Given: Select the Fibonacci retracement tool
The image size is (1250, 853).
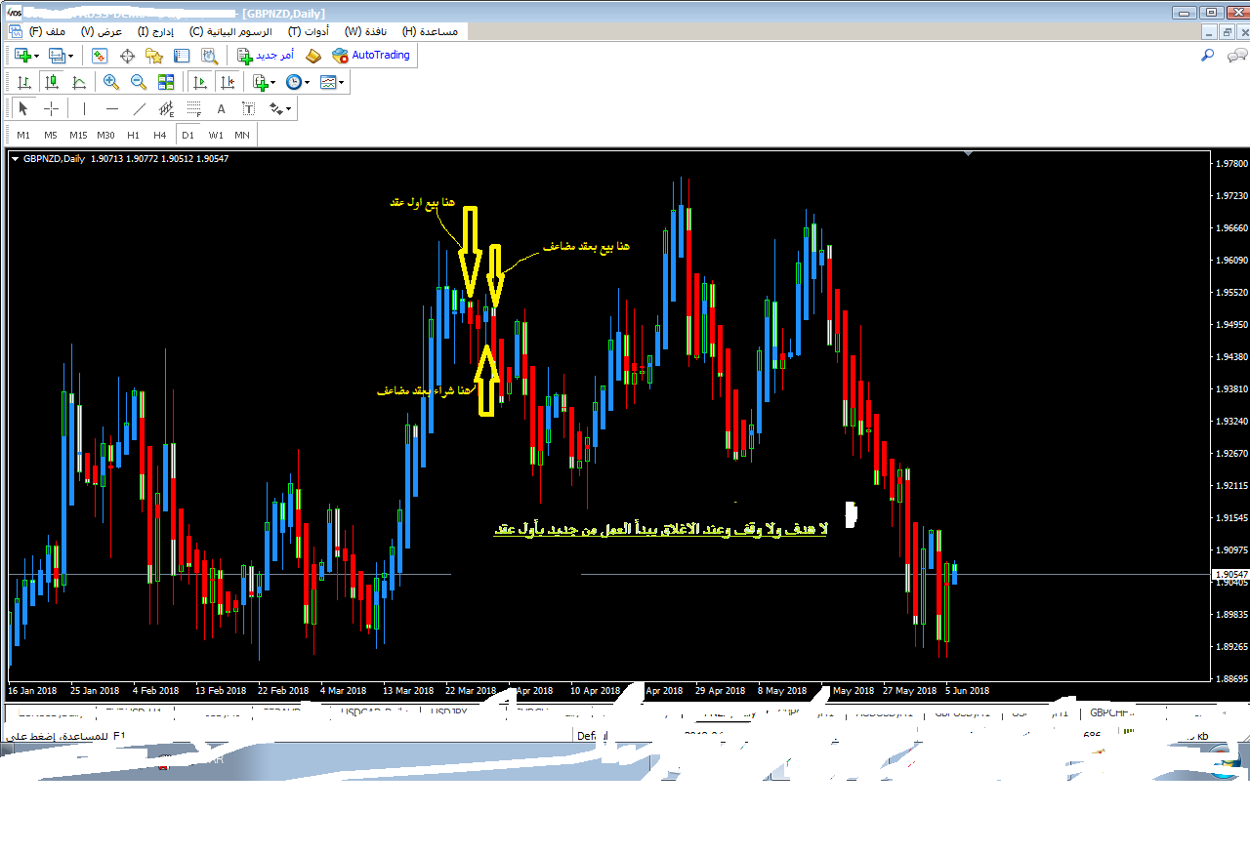Looking at the screenshot, I should pyautogui.click(x=193, y=108).
